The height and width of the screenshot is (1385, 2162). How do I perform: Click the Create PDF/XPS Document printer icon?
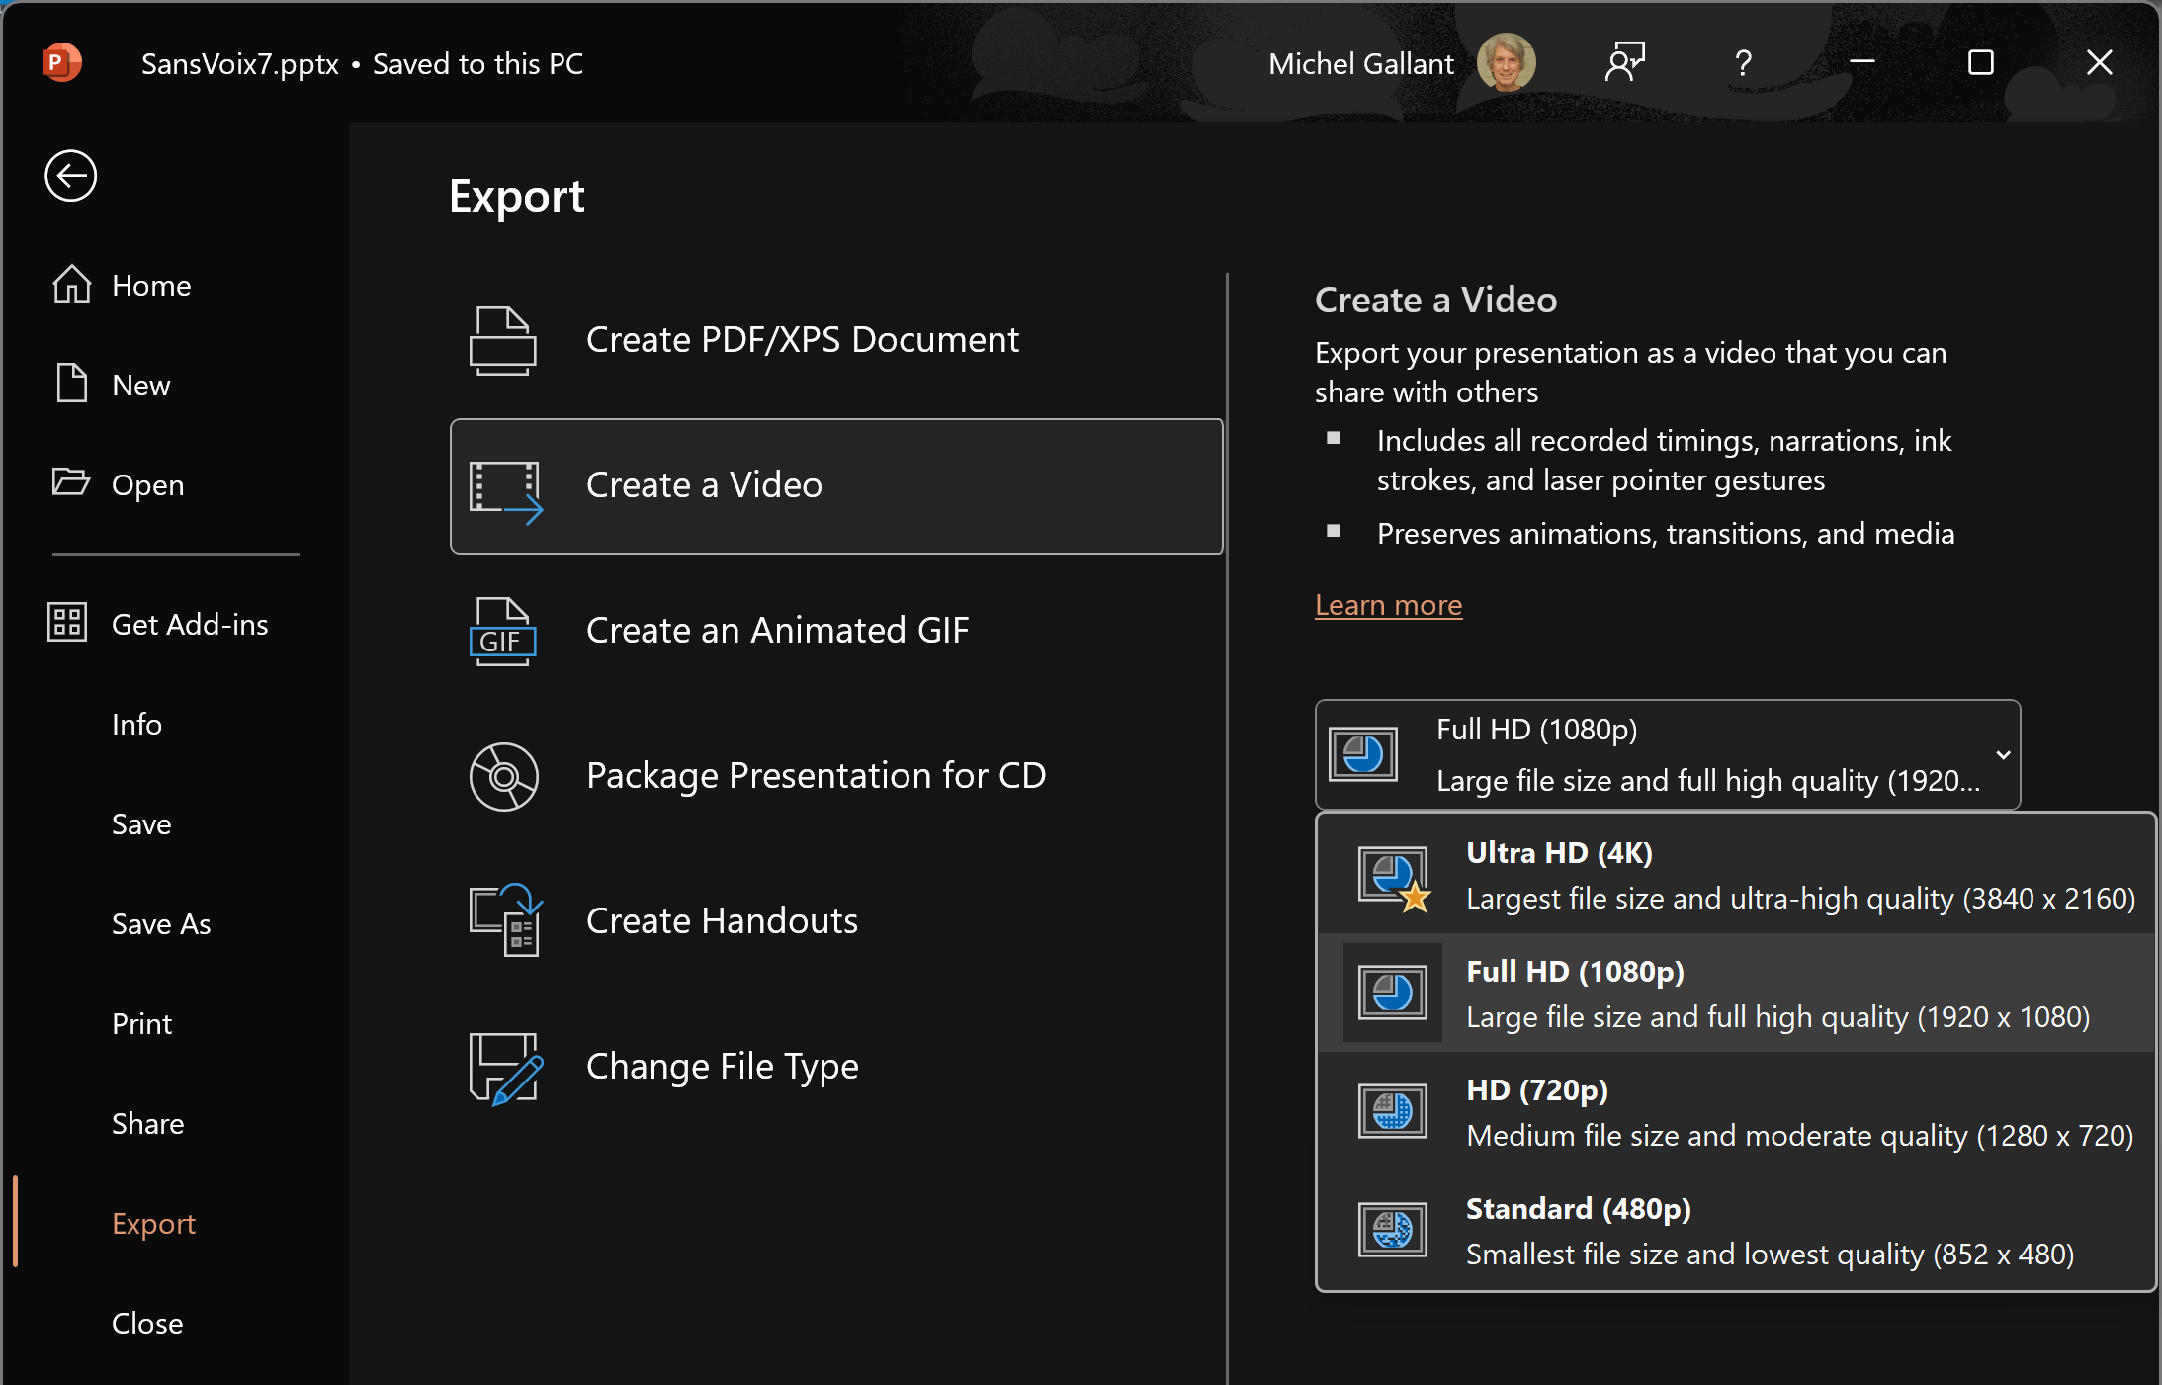(502, 340)
